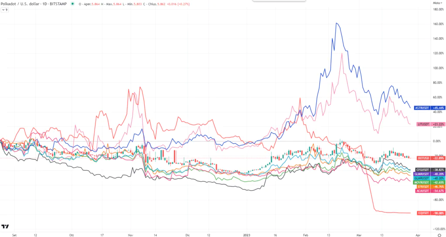Expand the collapsed 9 indicators legend
Image resolution: width=446 pixels, height=237 pixels.
pos(4,10)
